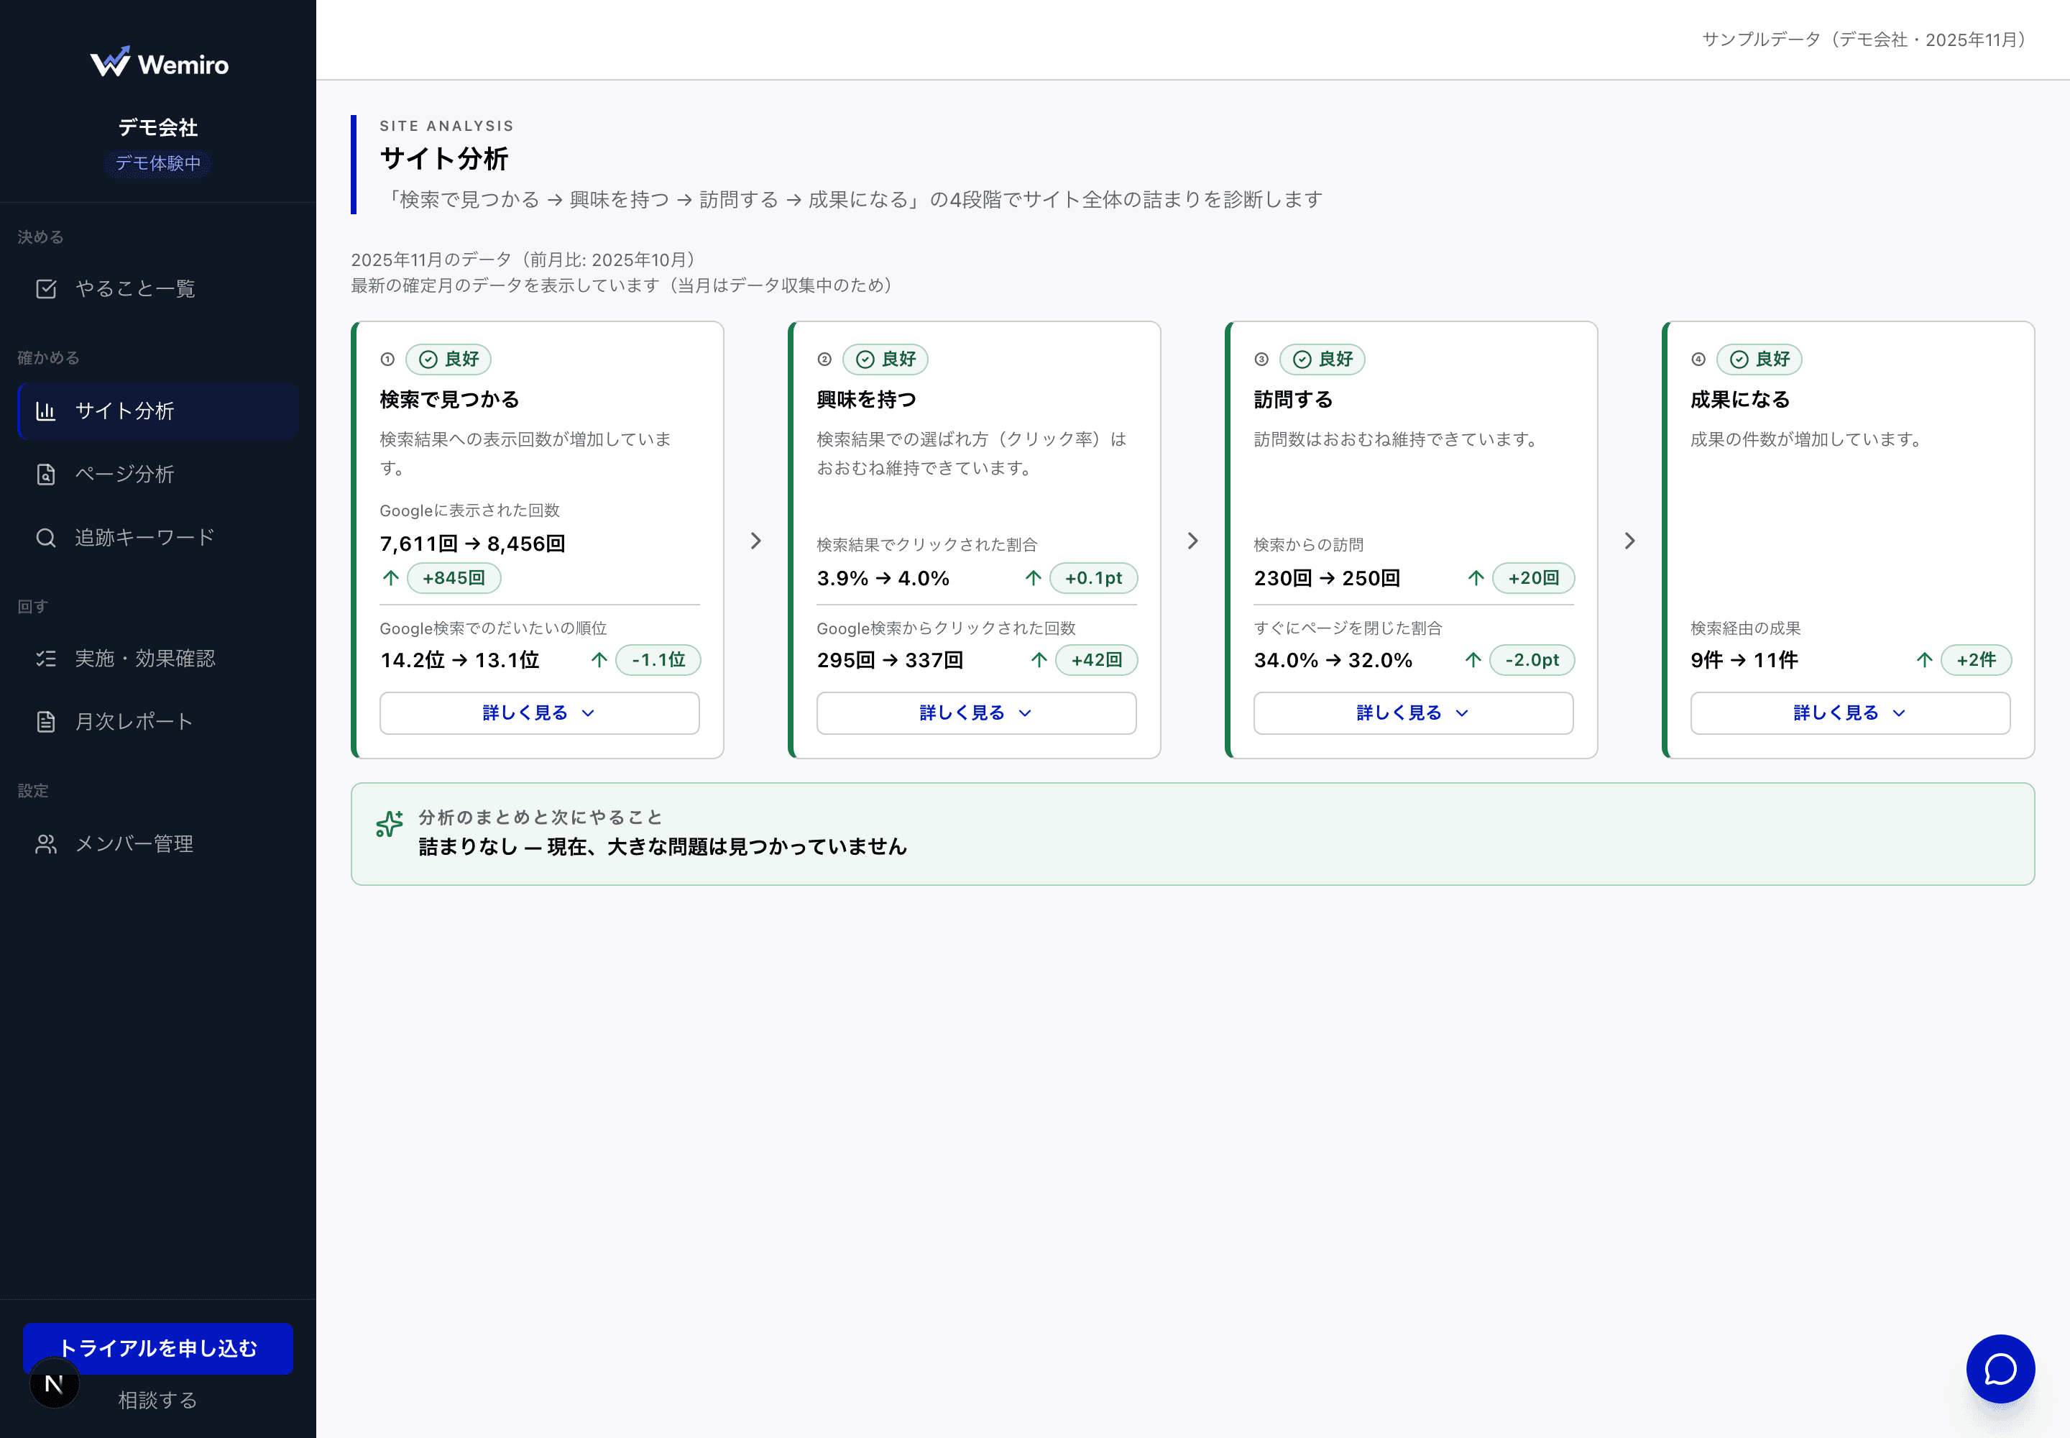2070x1438 pixels.
Task: Click the sparkle icon in analysis summary
Action: 389,823
